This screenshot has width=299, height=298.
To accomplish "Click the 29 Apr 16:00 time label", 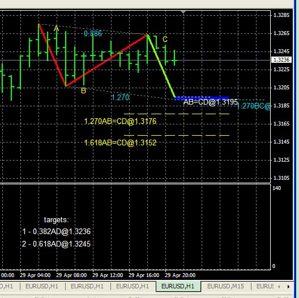I will click(x=144, y=275).
